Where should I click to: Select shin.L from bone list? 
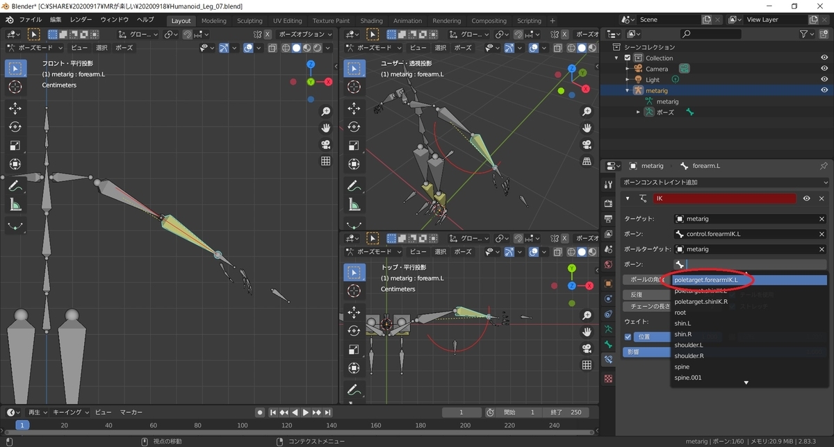point(749,323)
